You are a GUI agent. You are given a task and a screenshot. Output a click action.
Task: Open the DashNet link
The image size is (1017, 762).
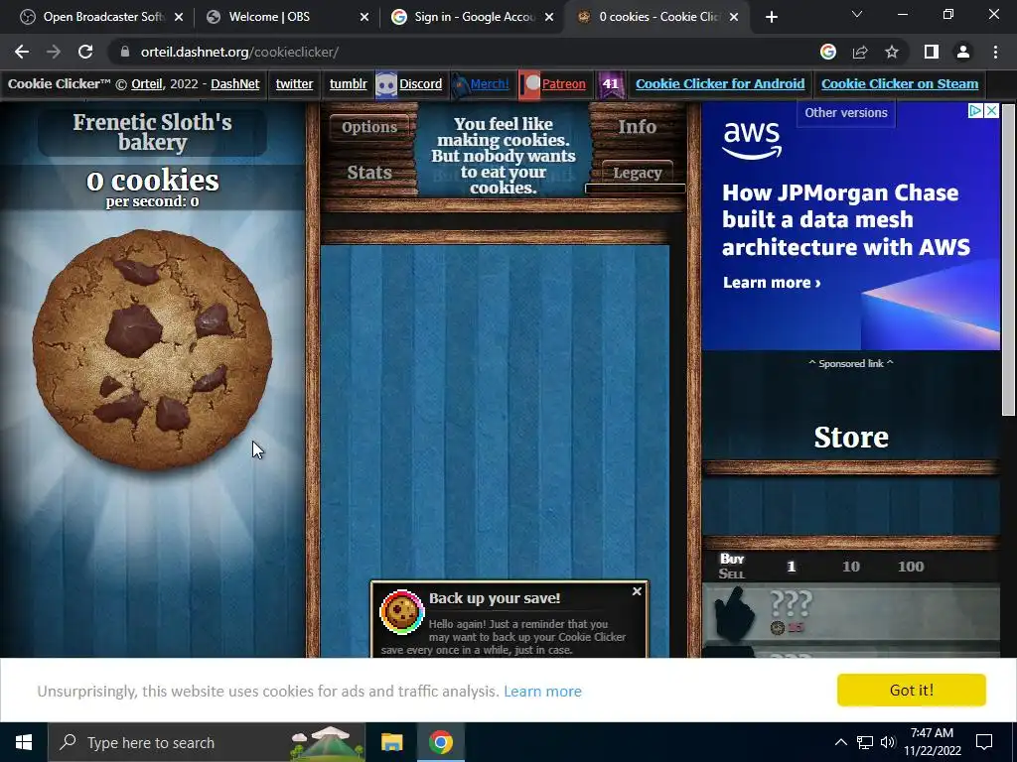[234, 84]
